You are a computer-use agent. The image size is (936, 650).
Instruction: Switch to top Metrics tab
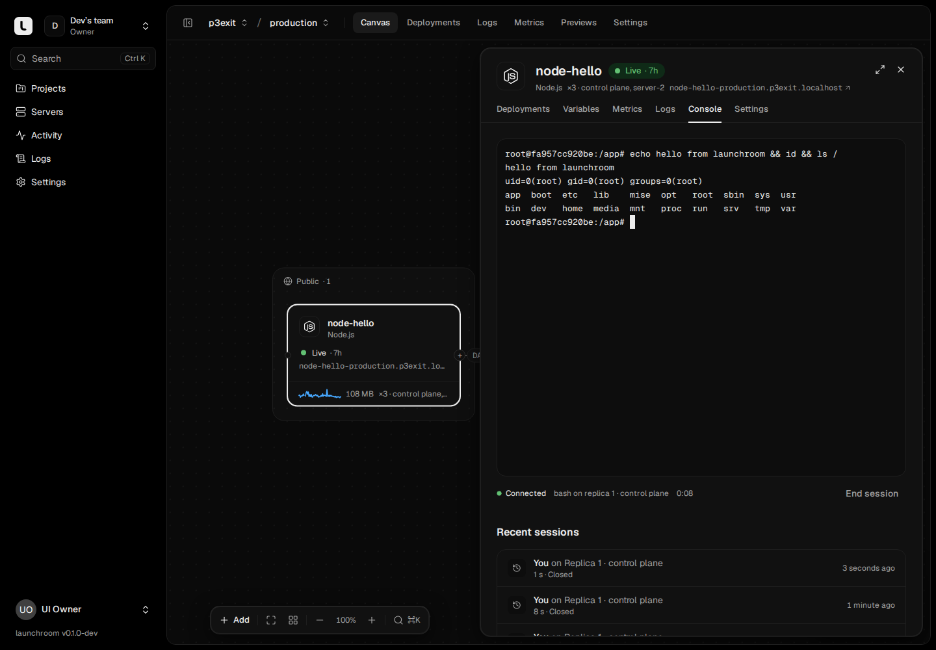(x=529, y=23)
